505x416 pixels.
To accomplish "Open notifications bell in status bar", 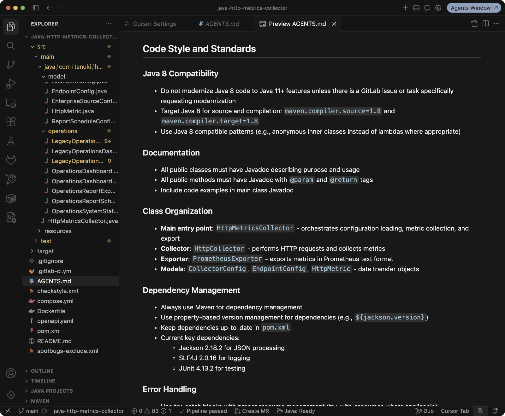I will click(495, 411).
